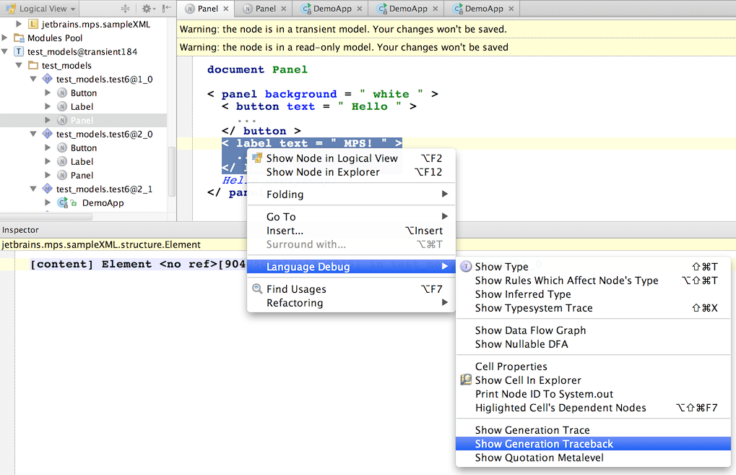Screen dimensions: 736x475
Task: Switch to the last DemoApp tab
Action: pos(483,9)
